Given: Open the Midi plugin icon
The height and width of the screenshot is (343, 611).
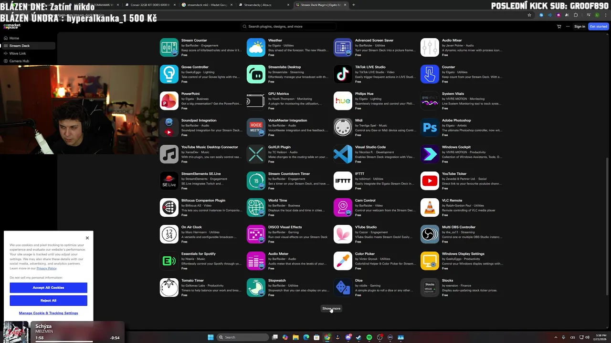Looking at the screenshot, I should [343, 127].
